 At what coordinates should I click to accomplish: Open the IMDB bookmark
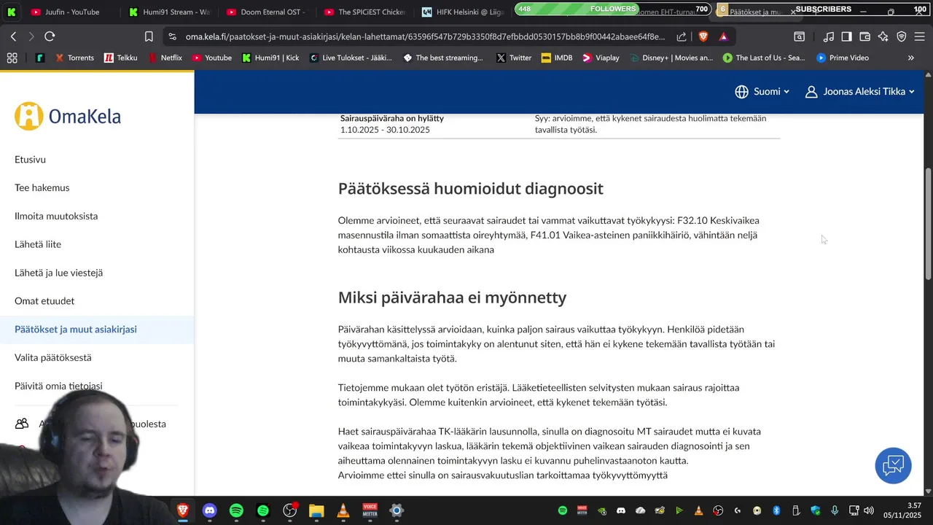557,58
